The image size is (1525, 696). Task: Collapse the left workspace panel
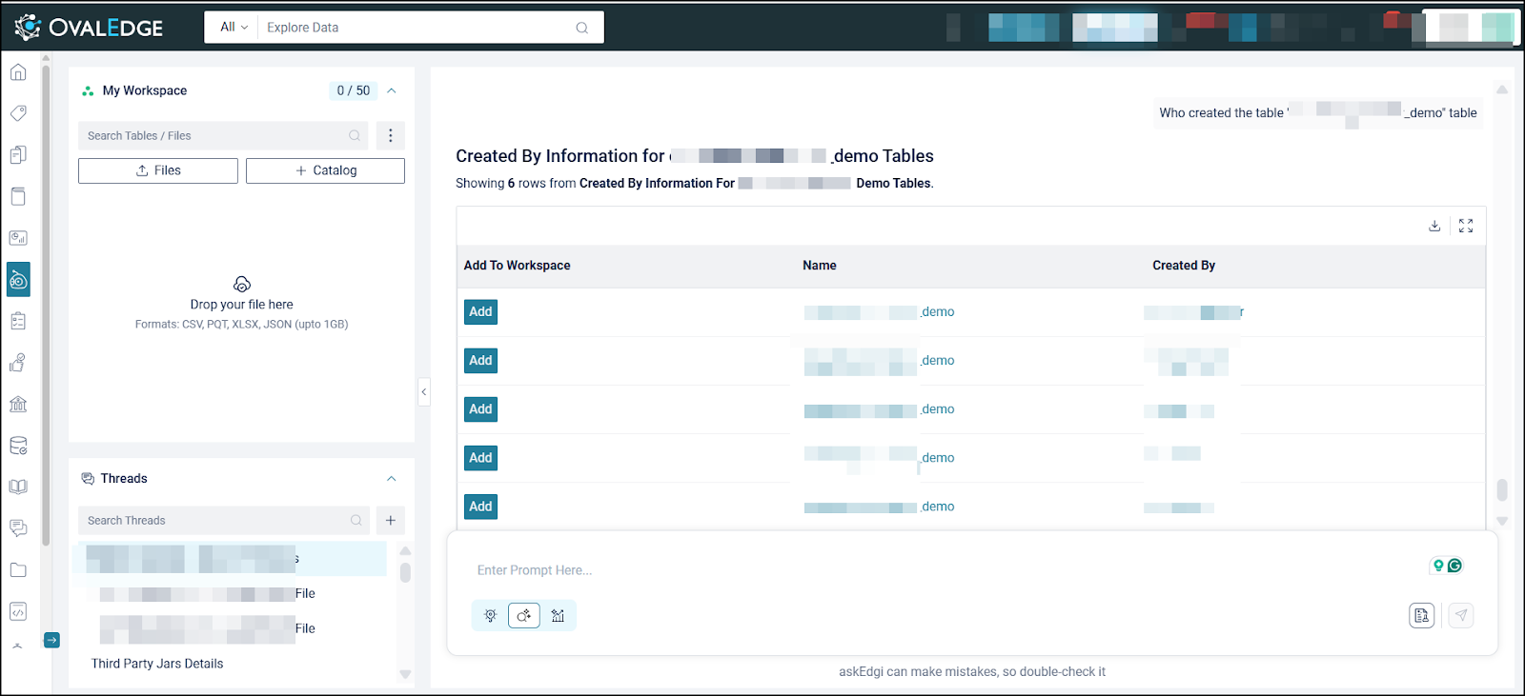pos(423,391)
